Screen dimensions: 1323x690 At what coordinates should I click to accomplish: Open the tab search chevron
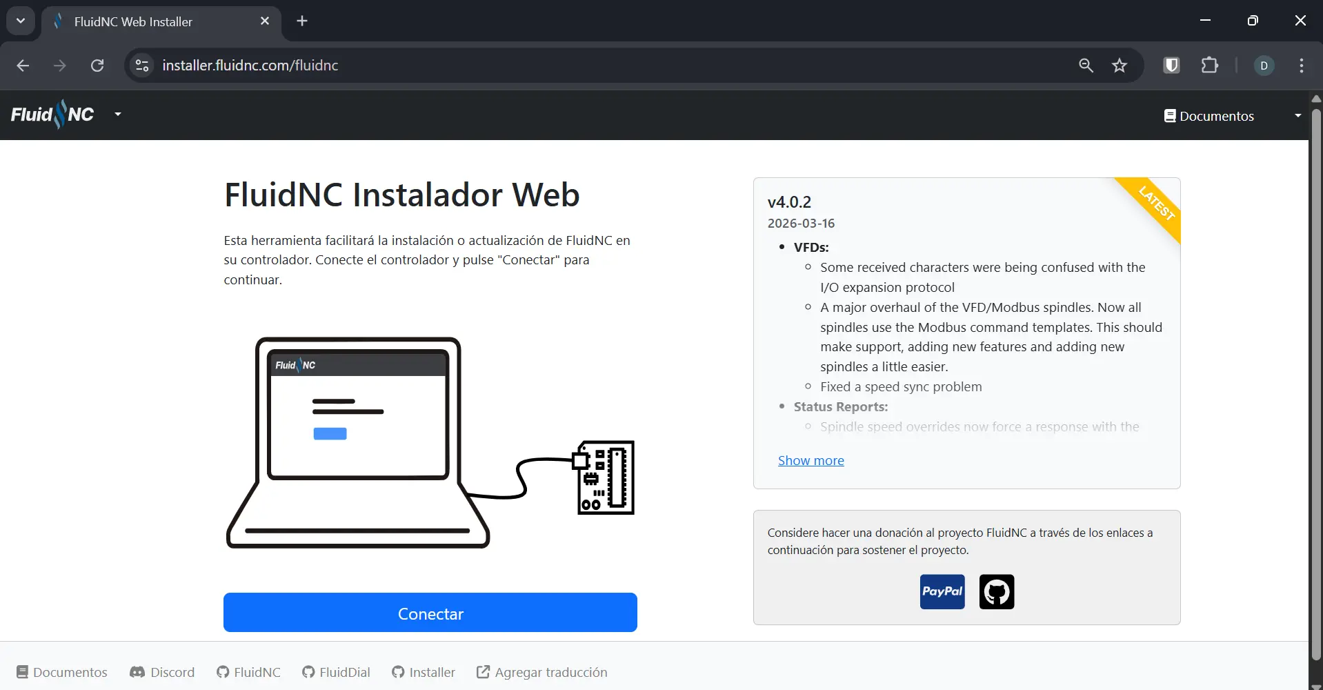(20, 21)
